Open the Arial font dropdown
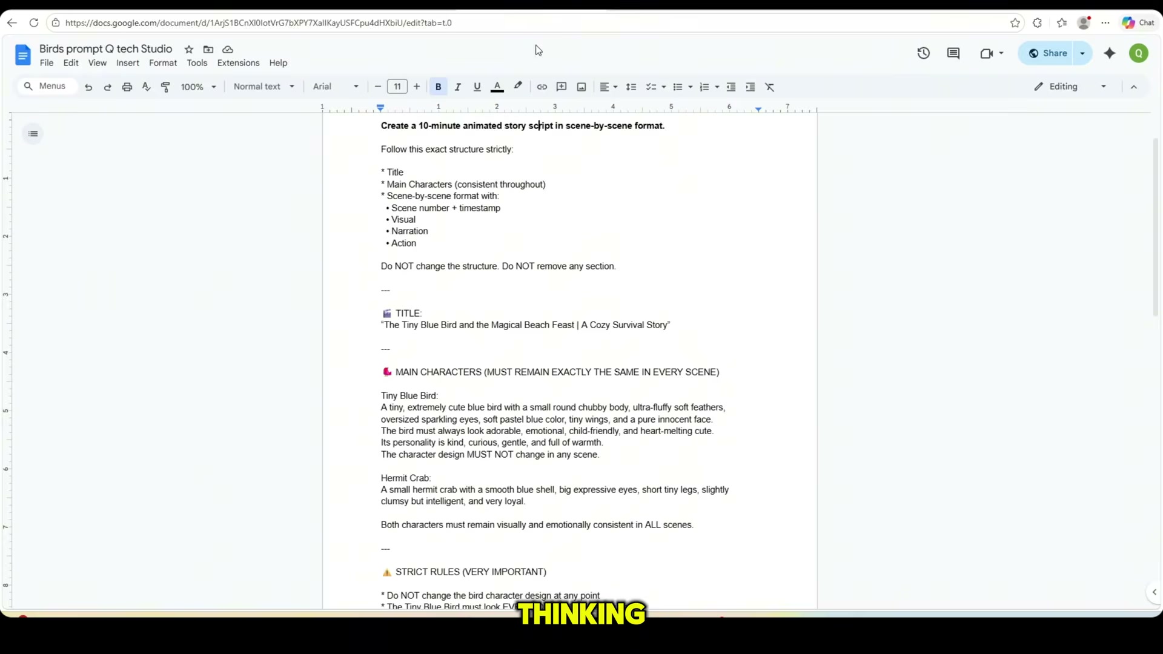Screen dimensions: 1163x654 click(x=336, y=87)
